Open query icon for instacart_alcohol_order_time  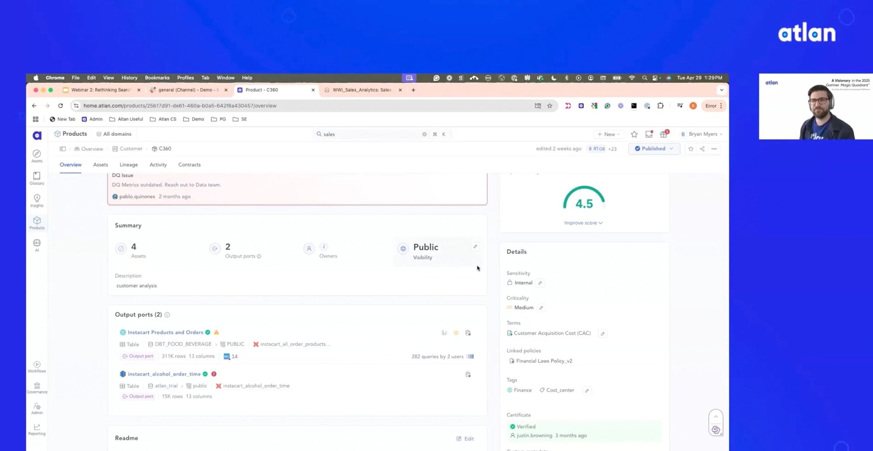click(468, 374)
